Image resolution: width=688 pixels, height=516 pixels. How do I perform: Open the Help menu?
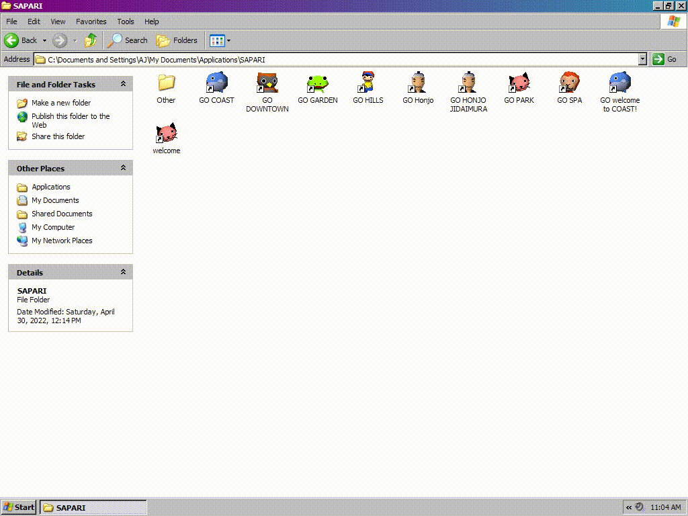point(152,21)
